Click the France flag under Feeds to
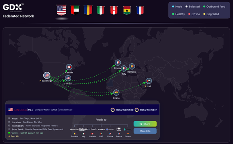 pyautogui.click(x=119, y=134)
